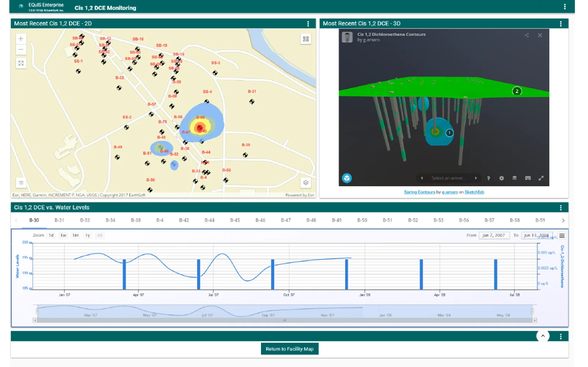Zoom out on the 2D map
588x367 pixels.
click(x=21, y=50)
